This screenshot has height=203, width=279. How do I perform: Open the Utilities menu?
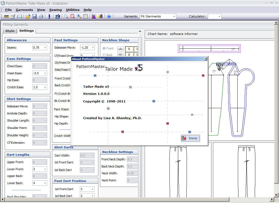tap(72, 10)
